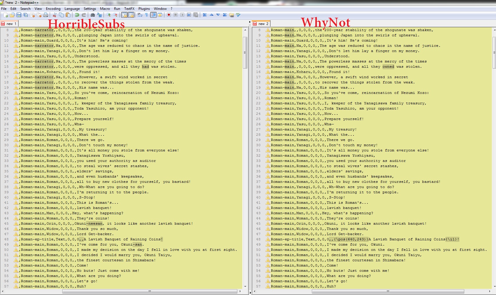Paste clipboard with the Paste icon
496x295 pixels.
pyautogui.click(x=68, y=15)
